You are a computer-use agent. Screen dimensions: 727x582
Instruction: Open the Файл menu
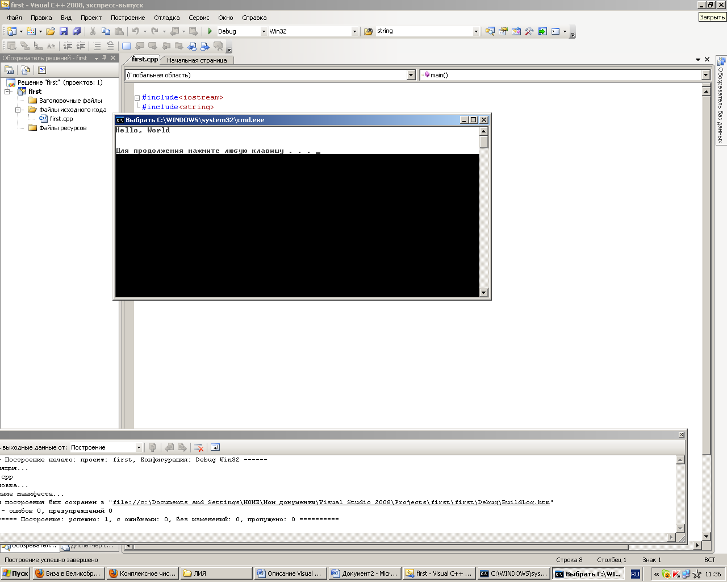pyautogui.click(x=15, y=18)
